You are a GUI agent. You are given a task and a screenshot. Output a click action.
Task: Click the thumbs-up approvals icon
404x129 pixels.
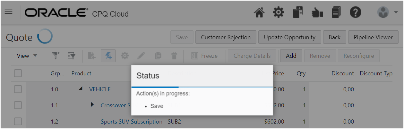click(x=317, y=13)
